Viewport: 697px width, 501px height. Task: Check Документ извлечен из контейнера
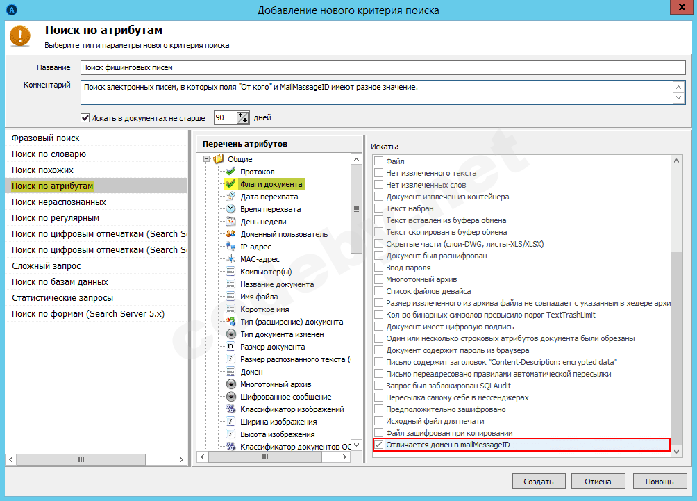pos(379,196)
